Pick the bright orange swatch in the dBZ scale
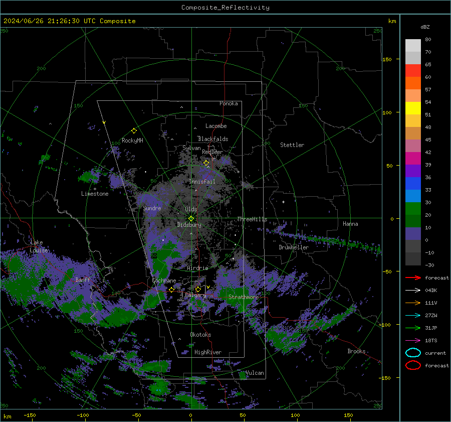This screenshot has height=422, width=451. pyautogui.click(x=413, y=83)
